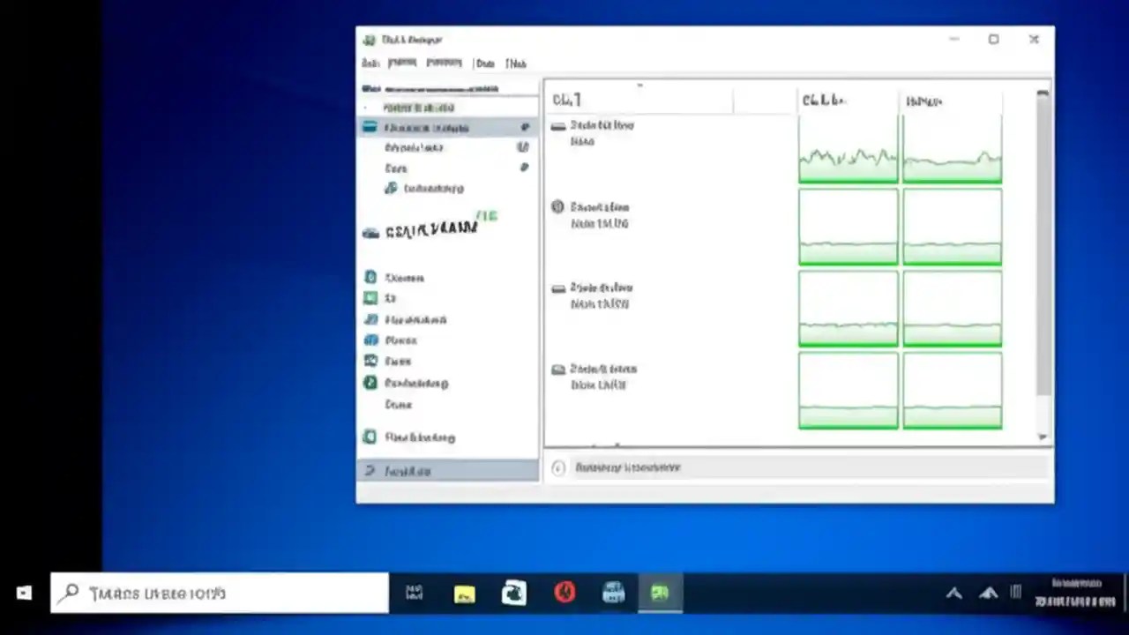The image size is (1129, 635).
Task: Show hidden icons in the system tray
Action: point(953,592)
